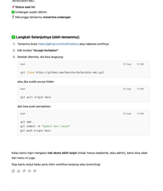Click the edit in canvas pencil icon
Screen dimensions: 163x191
(35, 171)
